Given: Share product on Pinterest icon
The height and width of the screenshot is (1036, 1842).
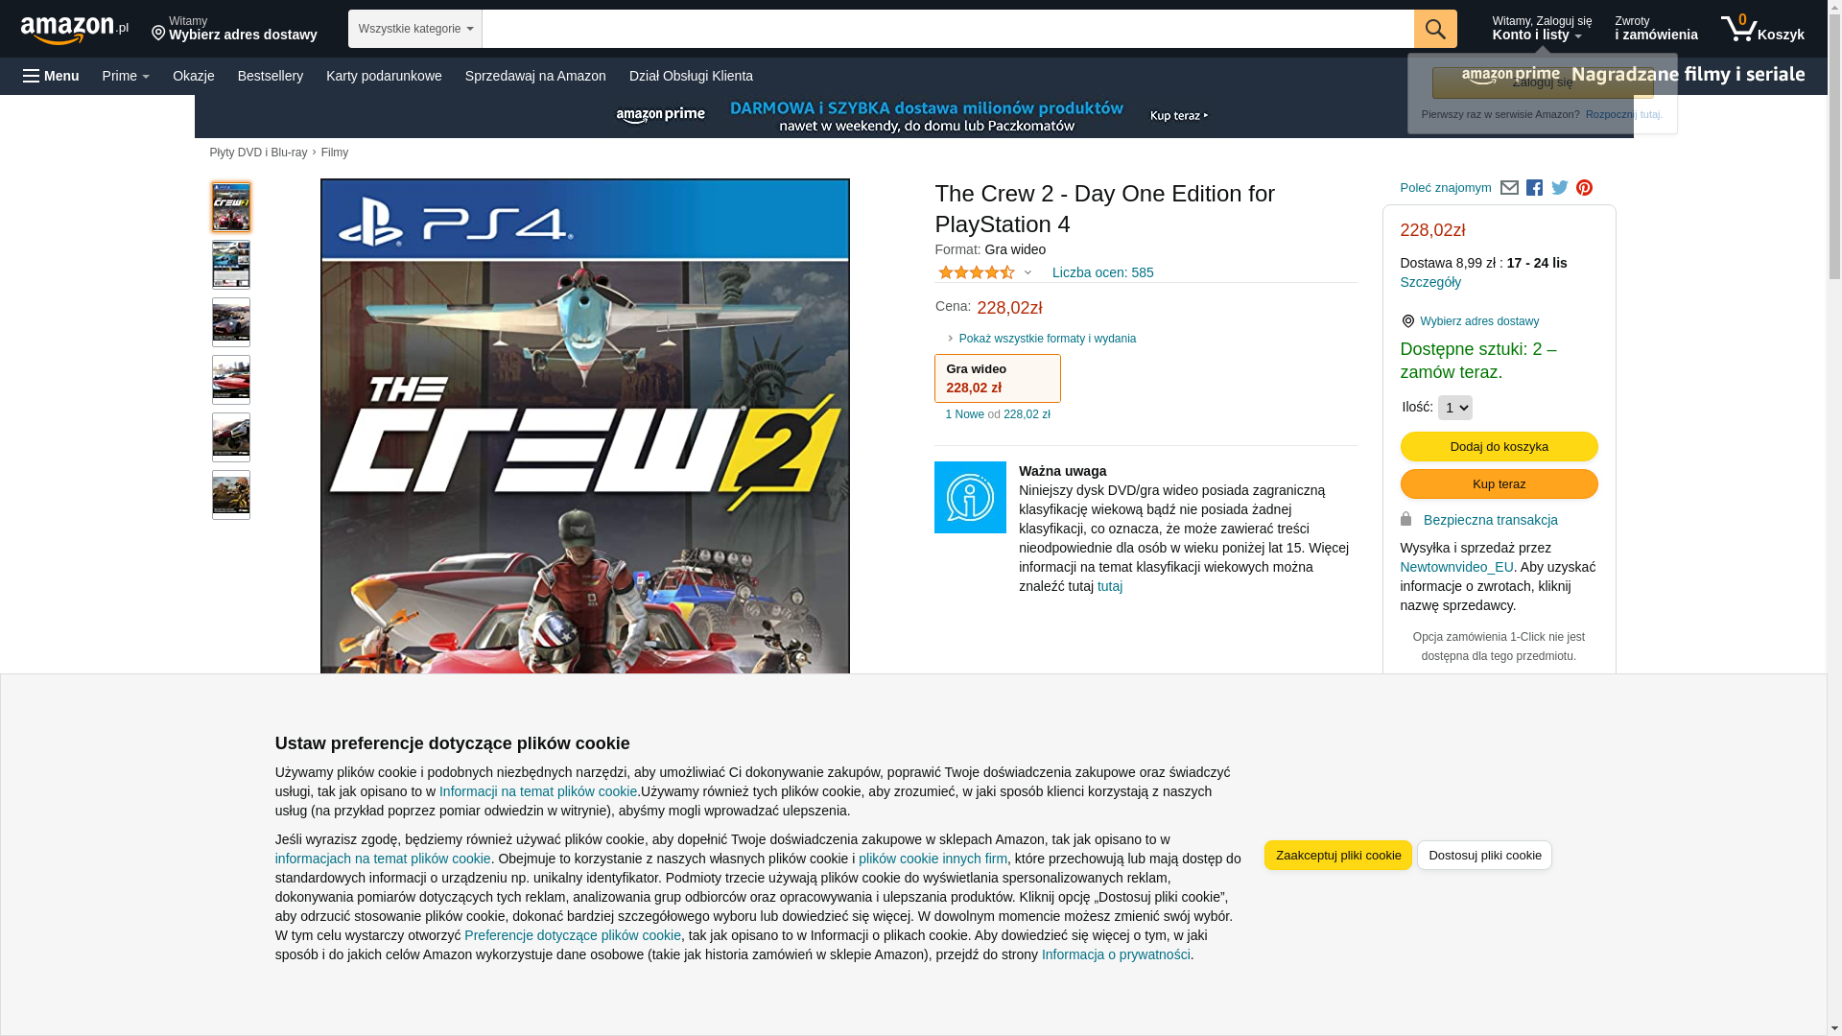Looking at the screenshot, I should pos(1584,188).
